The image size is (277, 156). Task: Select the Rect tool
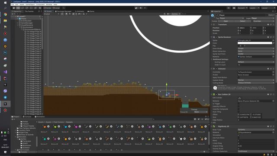click(x=31, y=8)
